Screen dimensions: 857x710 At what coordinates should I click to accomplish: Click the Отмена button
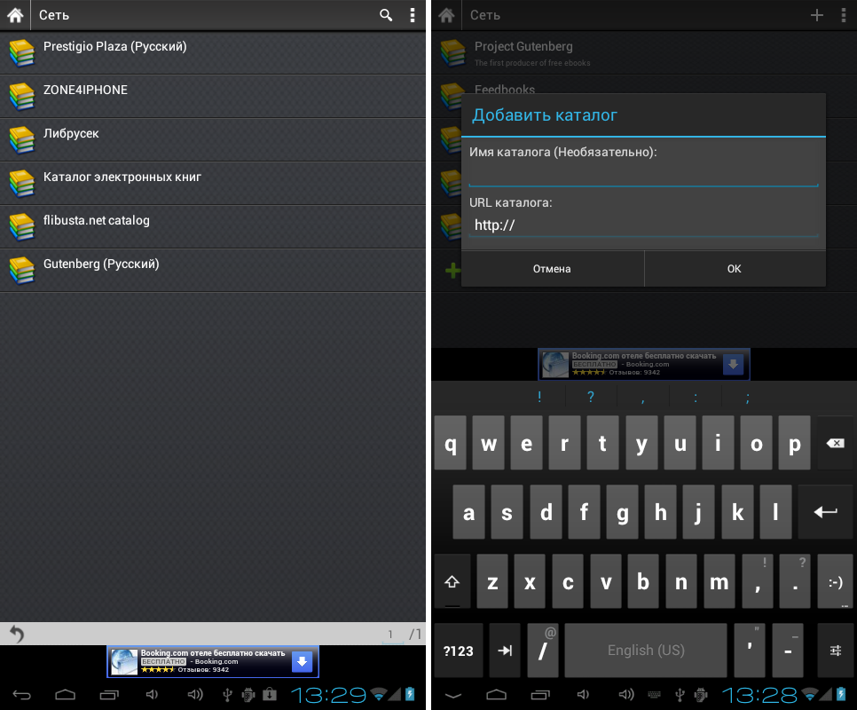(x=552, y=269)
